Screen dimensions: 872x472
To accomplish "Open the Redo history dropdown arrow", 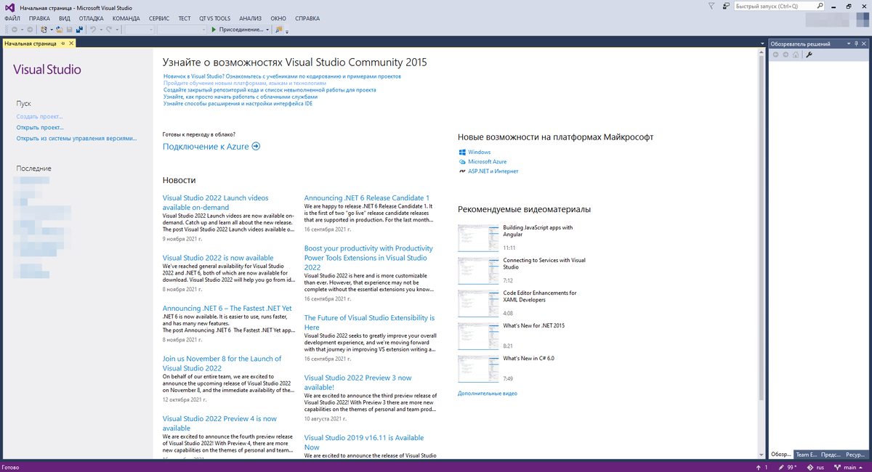I will tap(117, 30).
